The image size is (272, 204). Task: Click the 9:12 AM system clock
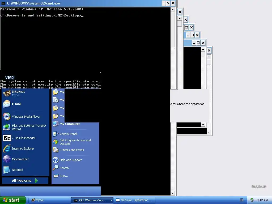coord(262,200)
